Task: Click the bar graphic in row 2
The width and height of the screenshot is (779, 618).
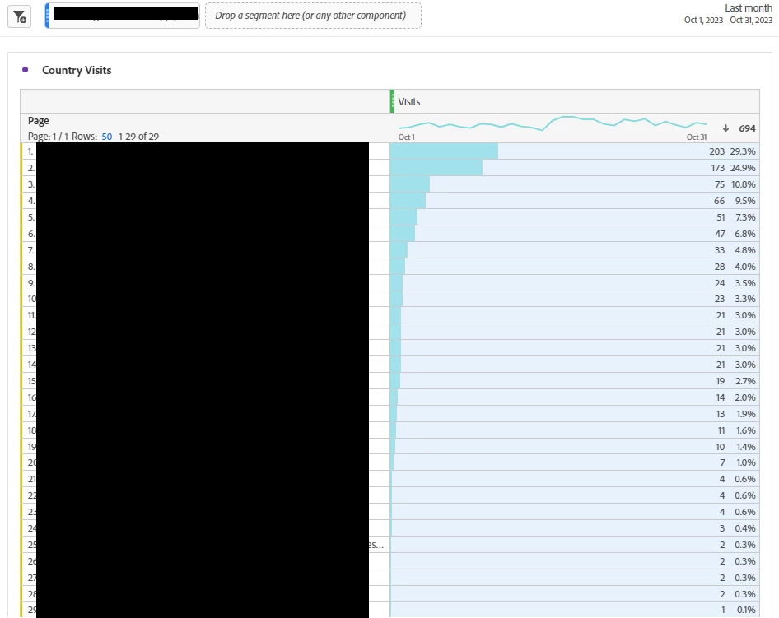Action: (436, 168)
